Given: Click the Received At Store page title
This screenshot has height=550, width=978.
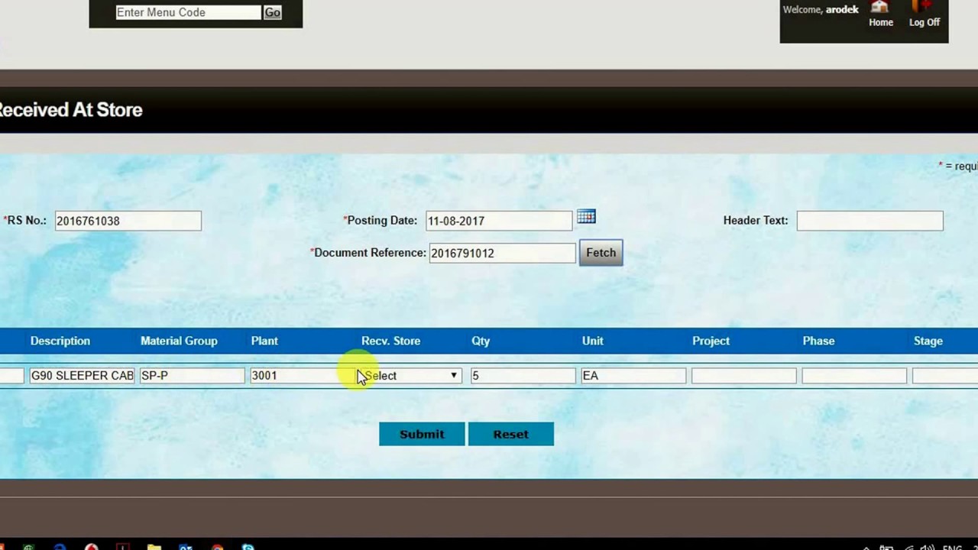Looking at the screenshot, I should click(x=70, y=110).
